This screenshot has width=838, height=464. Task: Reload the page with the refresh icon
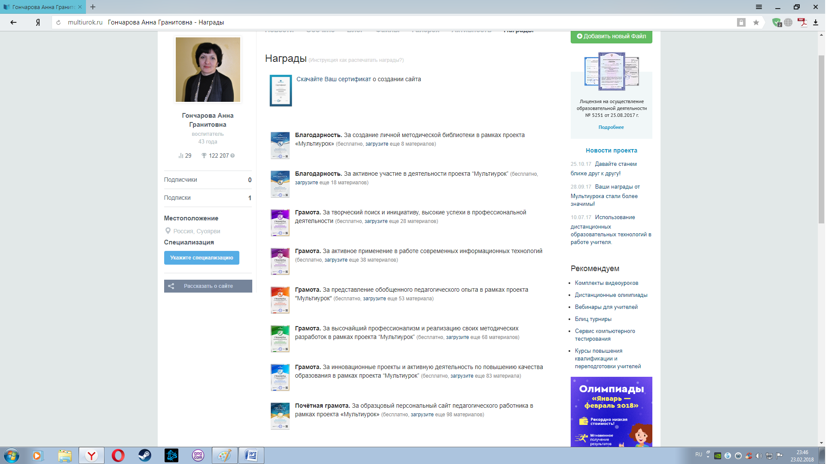tap(58, 22)
